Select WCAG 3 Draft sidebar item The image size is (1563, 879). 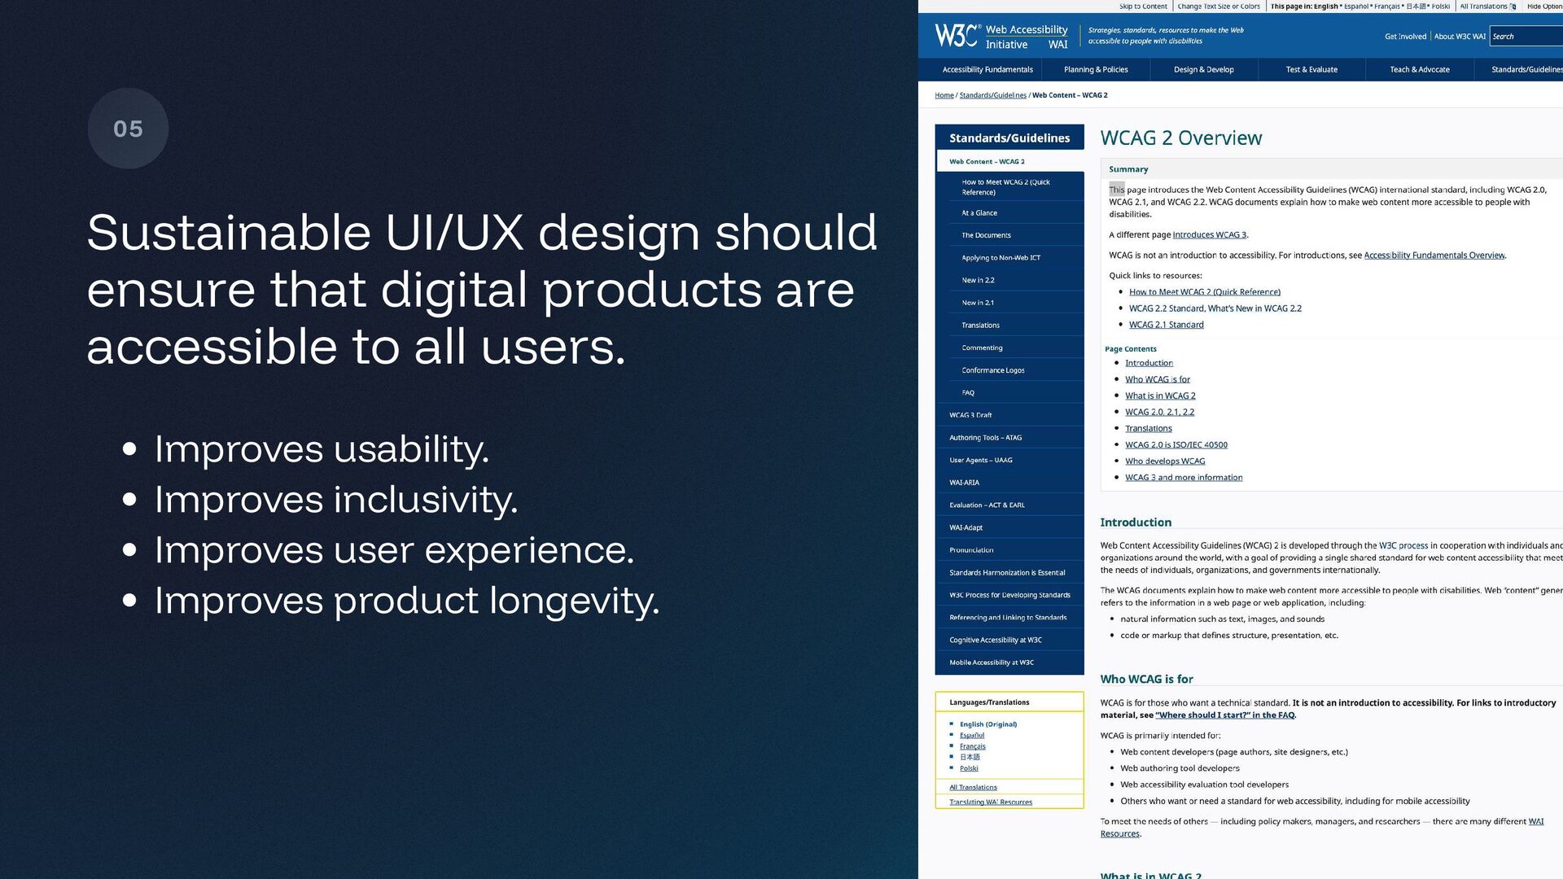coord(970,415)
